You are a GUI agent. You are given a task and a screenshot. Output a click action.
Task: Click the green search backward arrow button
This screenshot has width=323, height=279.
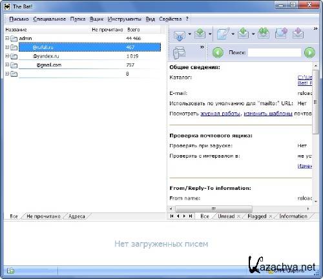tap(218, 52)
